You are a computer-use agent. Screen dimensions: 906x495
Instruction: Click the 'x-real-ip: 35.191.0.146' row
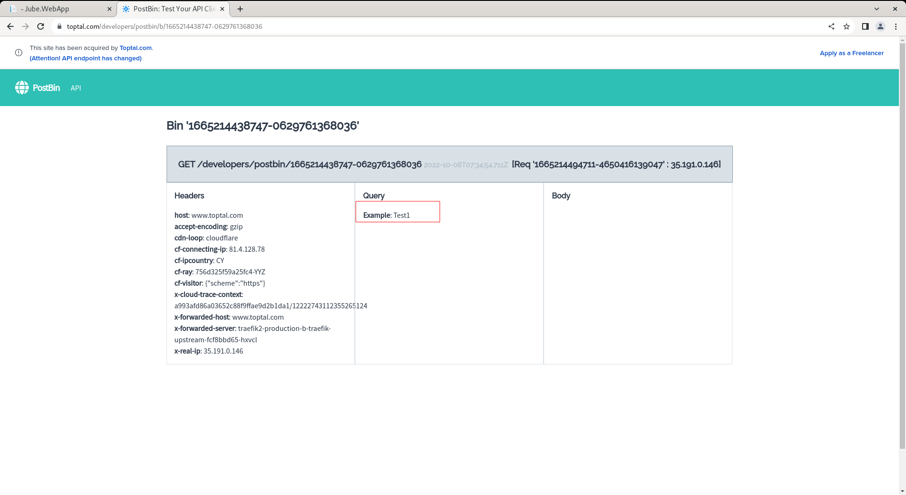coord(209,351)
